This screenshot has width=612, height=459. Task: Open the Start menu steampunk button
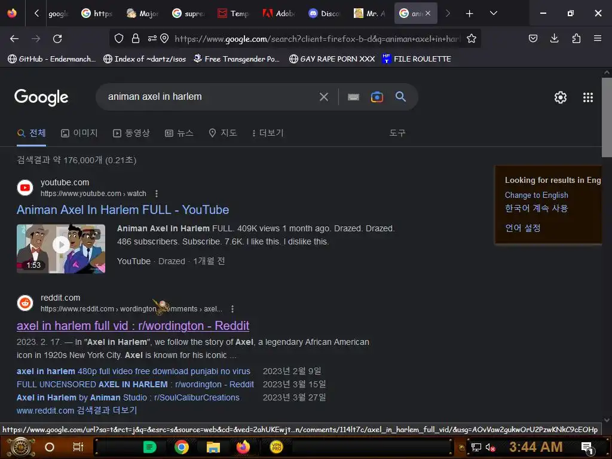pyautogui.click(x=21, y=447)
